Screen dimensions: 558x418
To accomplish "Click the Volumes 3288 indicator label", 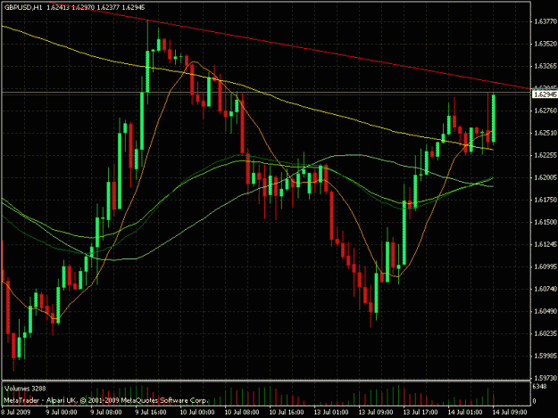I will pos(25,389).
